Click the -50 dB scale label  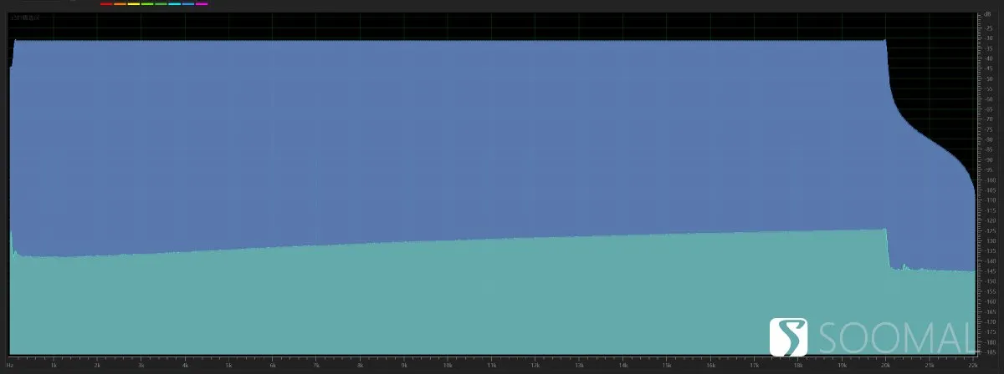tap(990, 78)
